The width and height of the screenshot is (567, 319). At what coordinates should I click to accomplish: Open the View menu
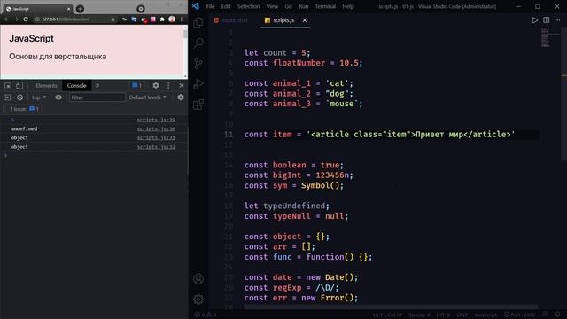[x=272, y=6]
